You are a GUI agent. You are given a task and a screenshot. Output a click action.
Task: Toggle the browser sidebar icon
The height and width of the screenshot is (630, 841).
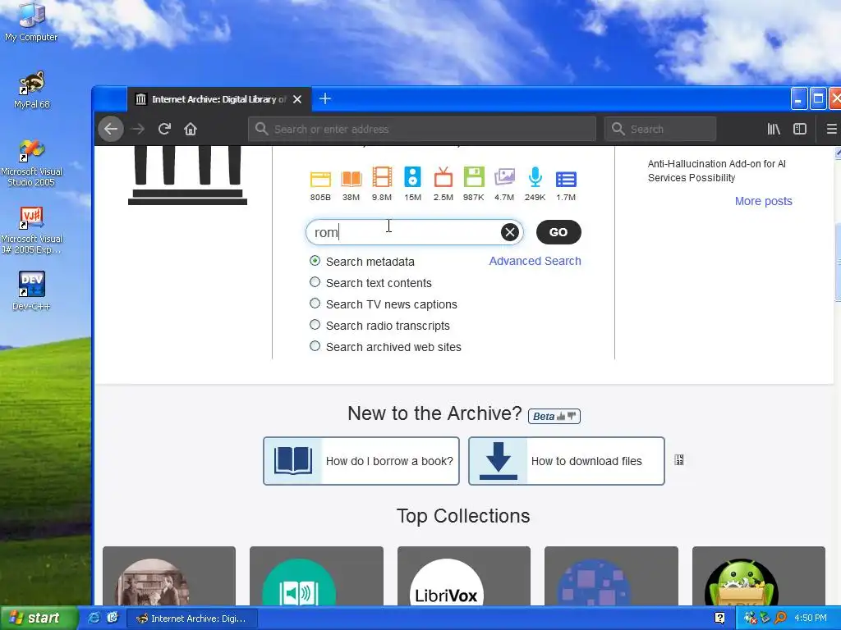(x=800, y=129)
